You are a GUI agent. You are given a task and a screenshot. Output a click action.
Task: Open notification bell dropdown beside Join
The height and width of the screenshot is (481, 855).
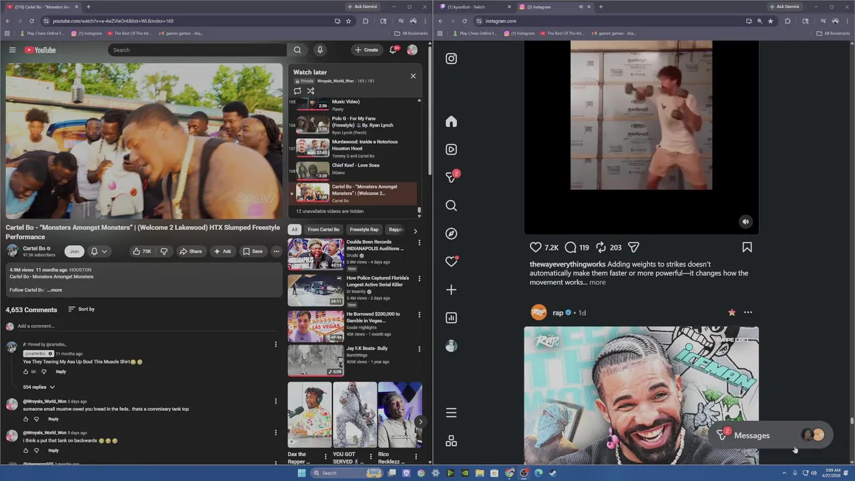99,251
